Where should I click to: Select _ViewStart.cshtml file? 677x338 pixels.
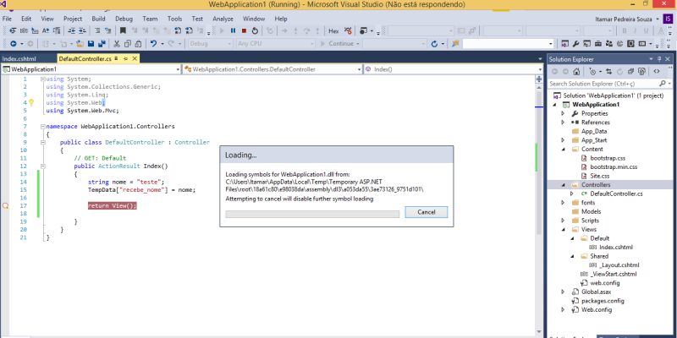pyautogui.click(x=613, y=274)
